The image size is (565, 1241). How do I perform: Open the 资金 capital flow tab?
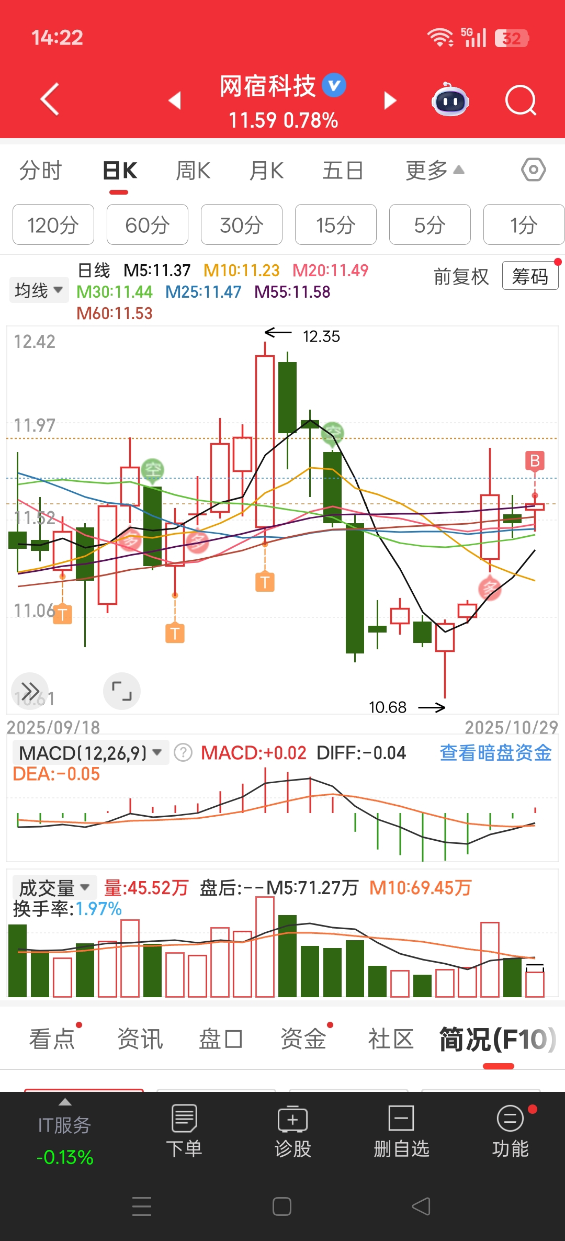(x=303, y=1039)
